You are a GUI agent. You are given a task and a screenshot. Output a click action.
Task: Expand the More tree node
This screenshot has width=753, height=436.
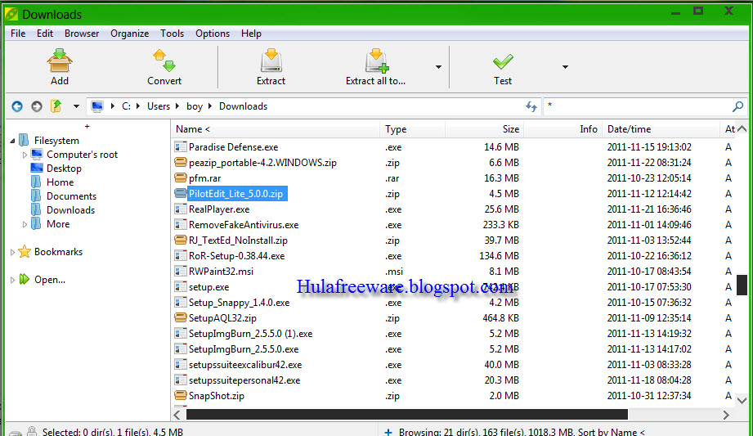point(25,224)
